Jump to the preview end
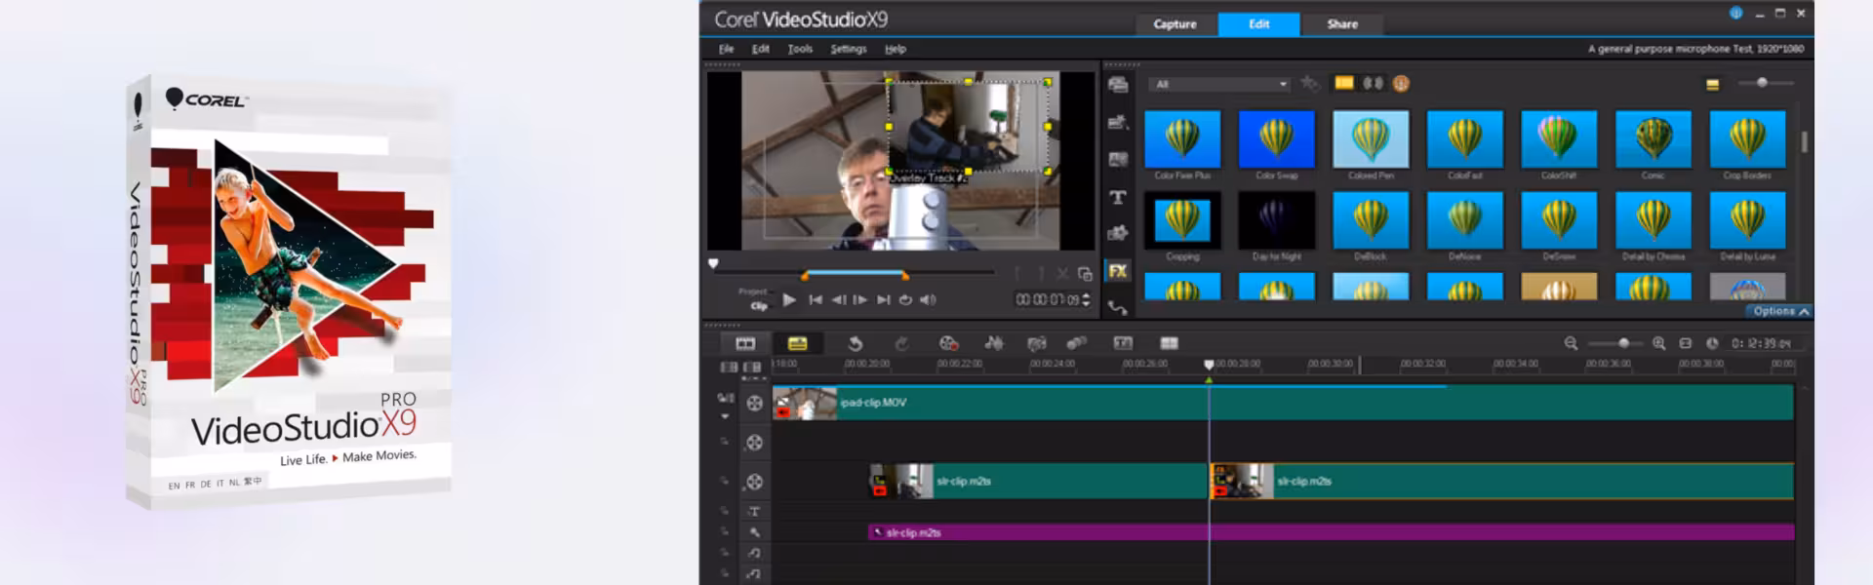The height and width of the screenshot is (585, 1873). click(x=883, y=300)
